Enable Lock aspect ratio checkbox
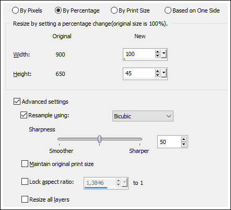This screenshot has height=210, width=231. (25, 181)
